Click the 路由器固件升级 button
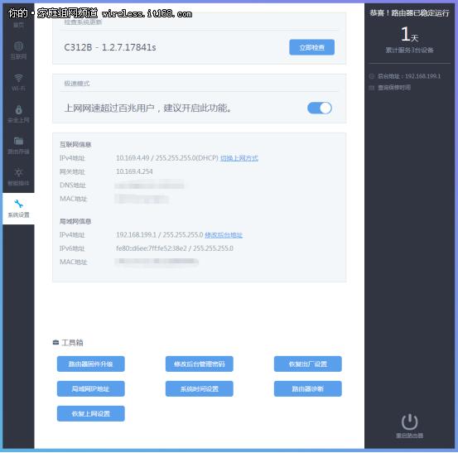This screenshot has height=453, width=458. pos(91,364)
